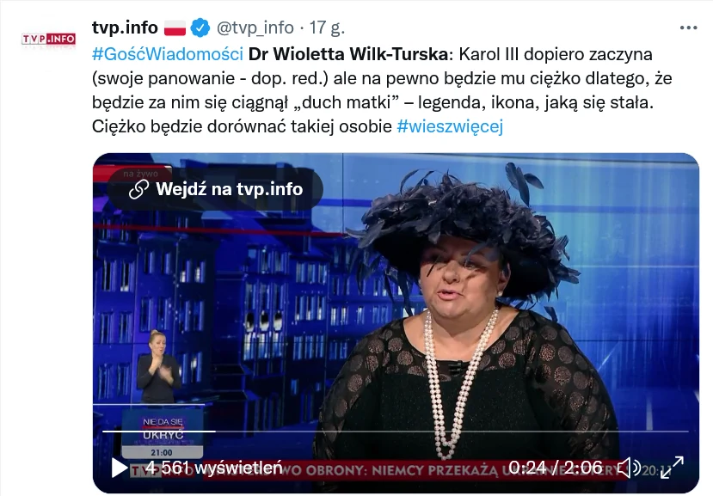The height and width of the screenshot is (496, 713).
Task: Open the @tvp_info handle link
Action: click(255, 28)
